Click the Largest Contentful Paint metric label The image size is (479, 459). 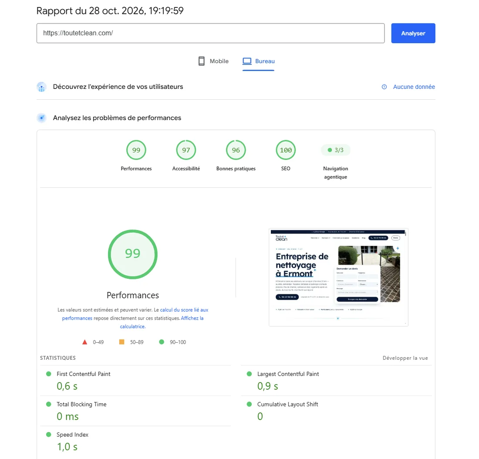click(288, 374)
